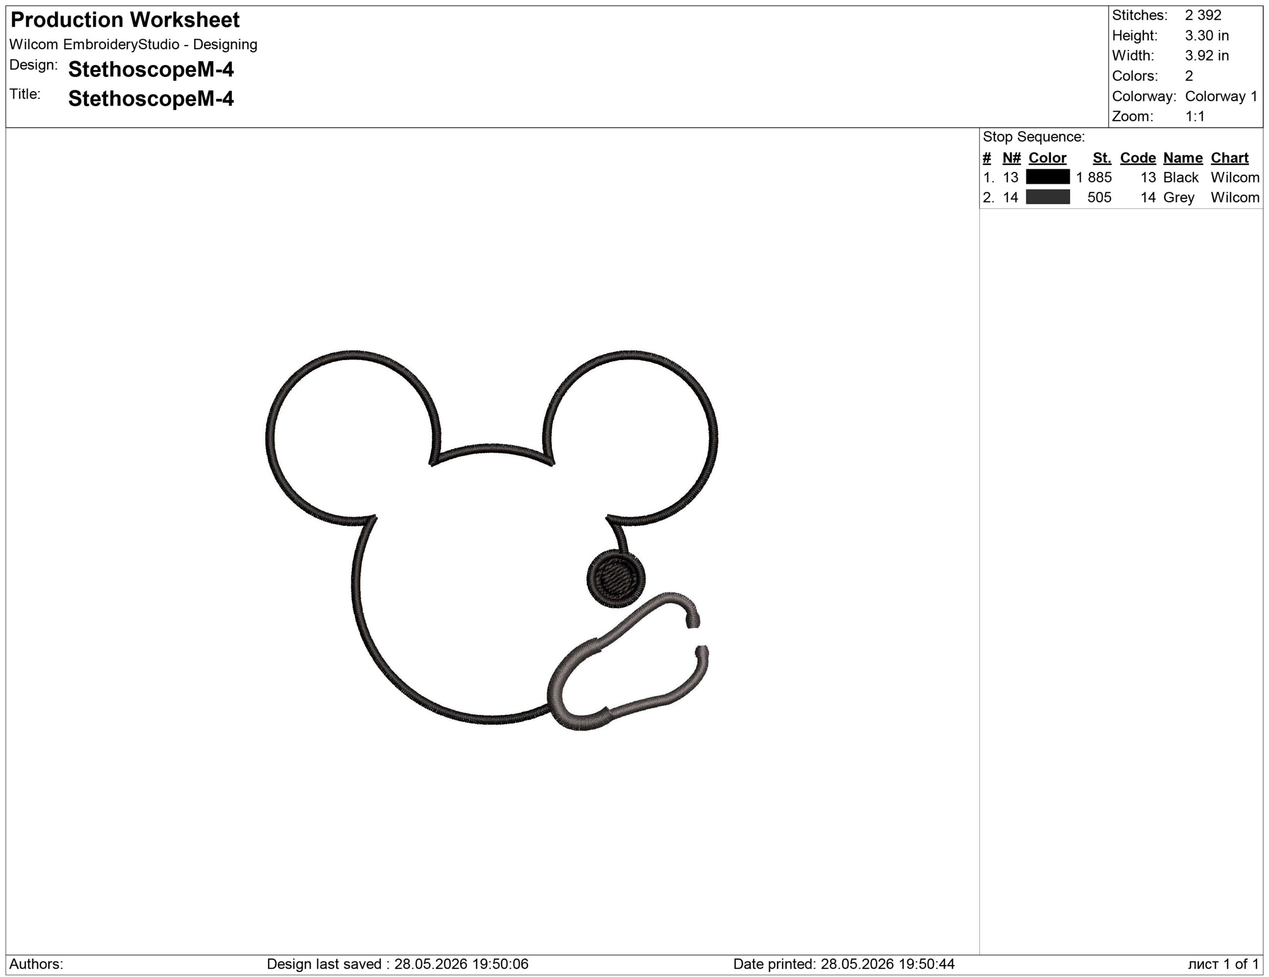Select the Grey thread name in row 2
This screenshot has width=1269, height=977.
(x=1178, y=197)
